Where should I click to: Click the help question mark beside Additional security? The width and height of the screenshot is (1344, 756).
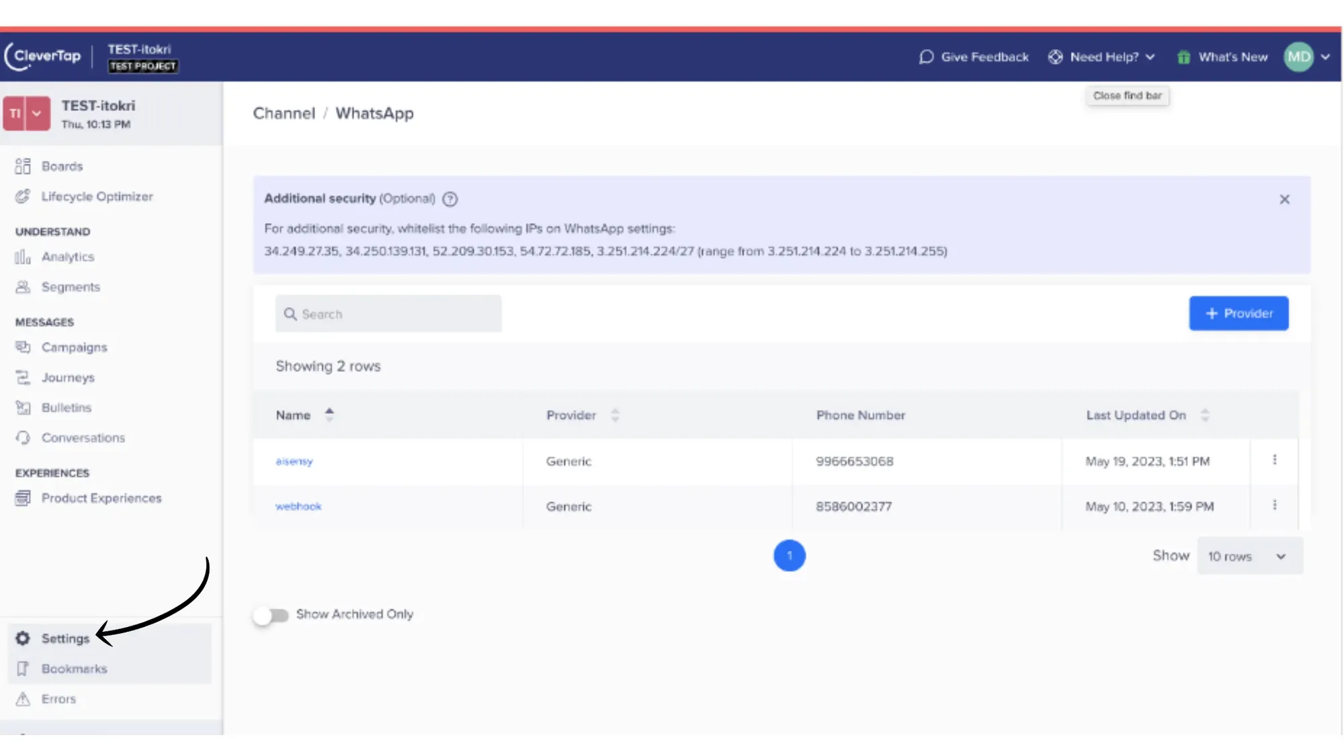click(450, 199)
